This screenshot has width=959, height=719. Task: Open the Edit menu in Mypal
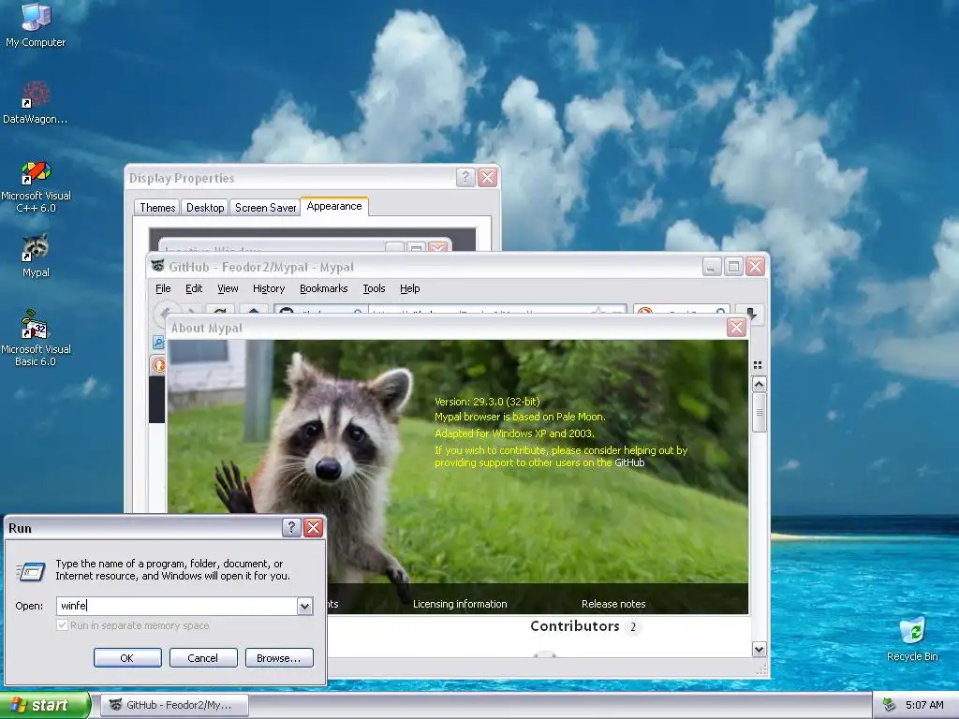[194, 288]
